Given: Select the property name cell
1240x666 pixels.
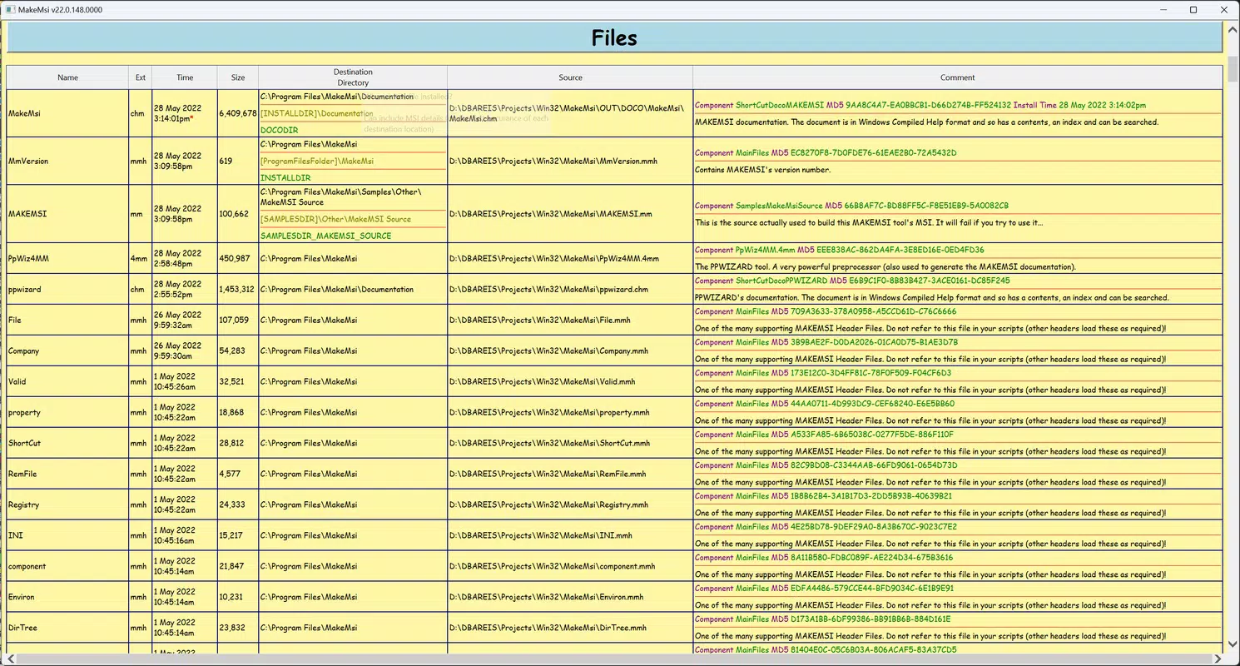Looking at the screenshot, I should pyautogui.click(x=67, y=412).
